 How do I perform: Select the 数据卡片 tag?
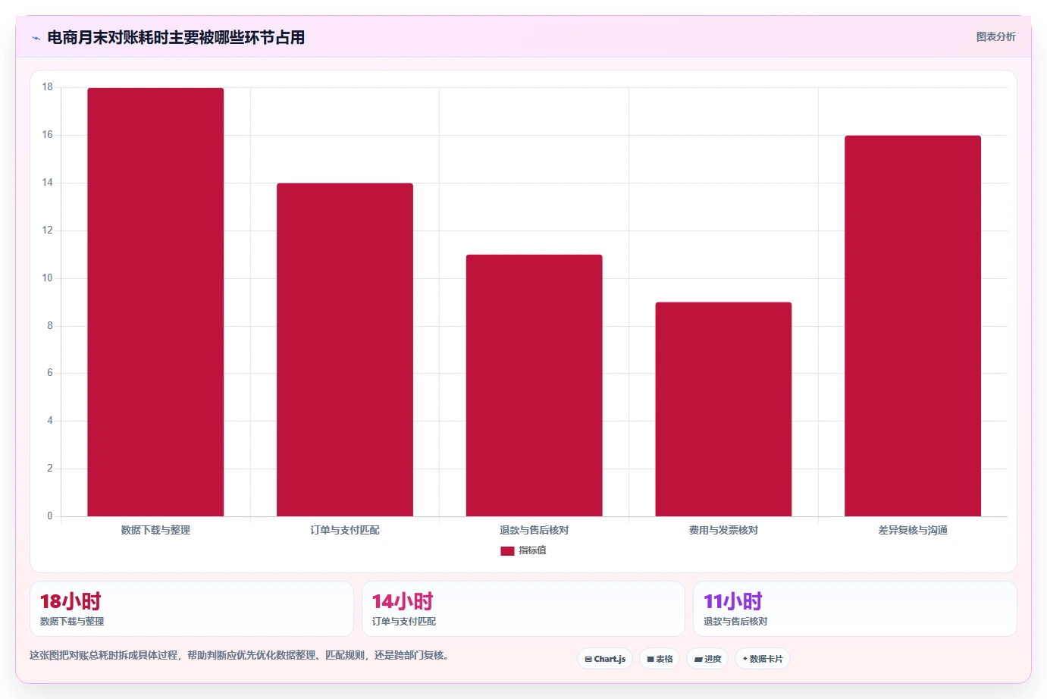pos(763,659)
